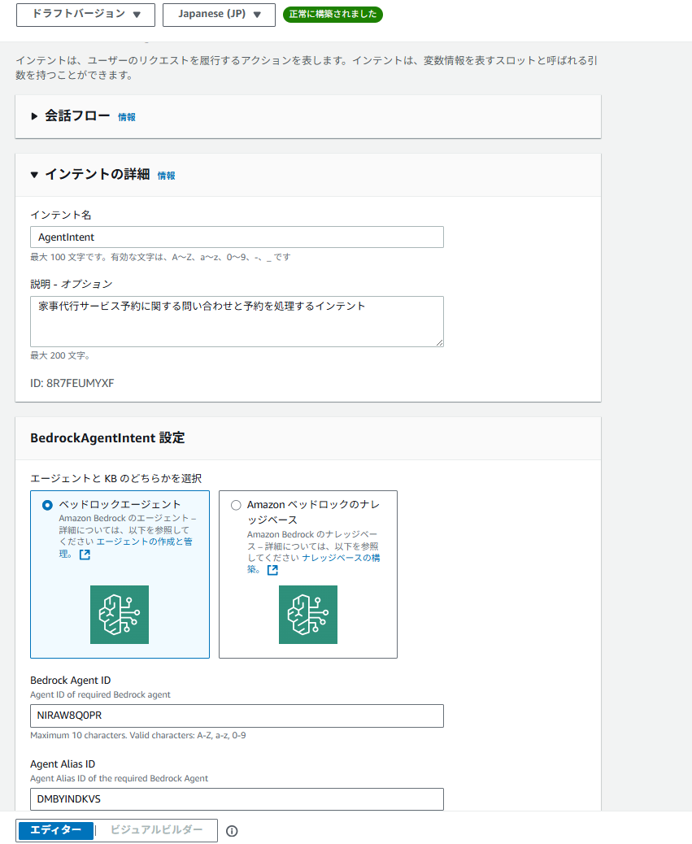The width and height of the screenshot is (692, 844).
Task: Open the ドラフトバージョン version dropdown
Action: [85, 14]
